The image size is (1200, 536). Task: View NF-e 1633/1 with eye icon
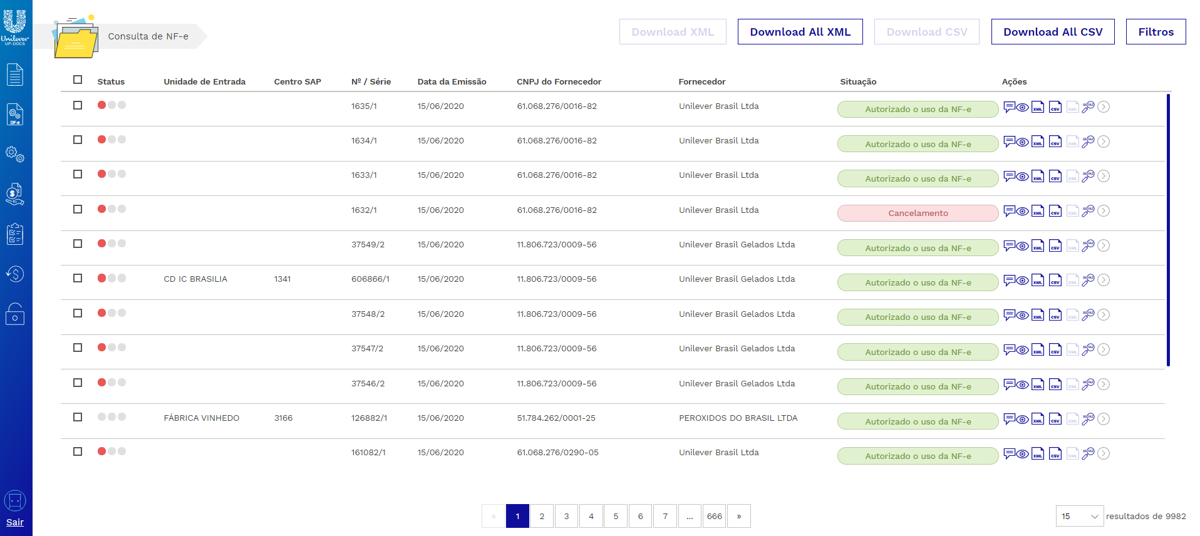1022,177
